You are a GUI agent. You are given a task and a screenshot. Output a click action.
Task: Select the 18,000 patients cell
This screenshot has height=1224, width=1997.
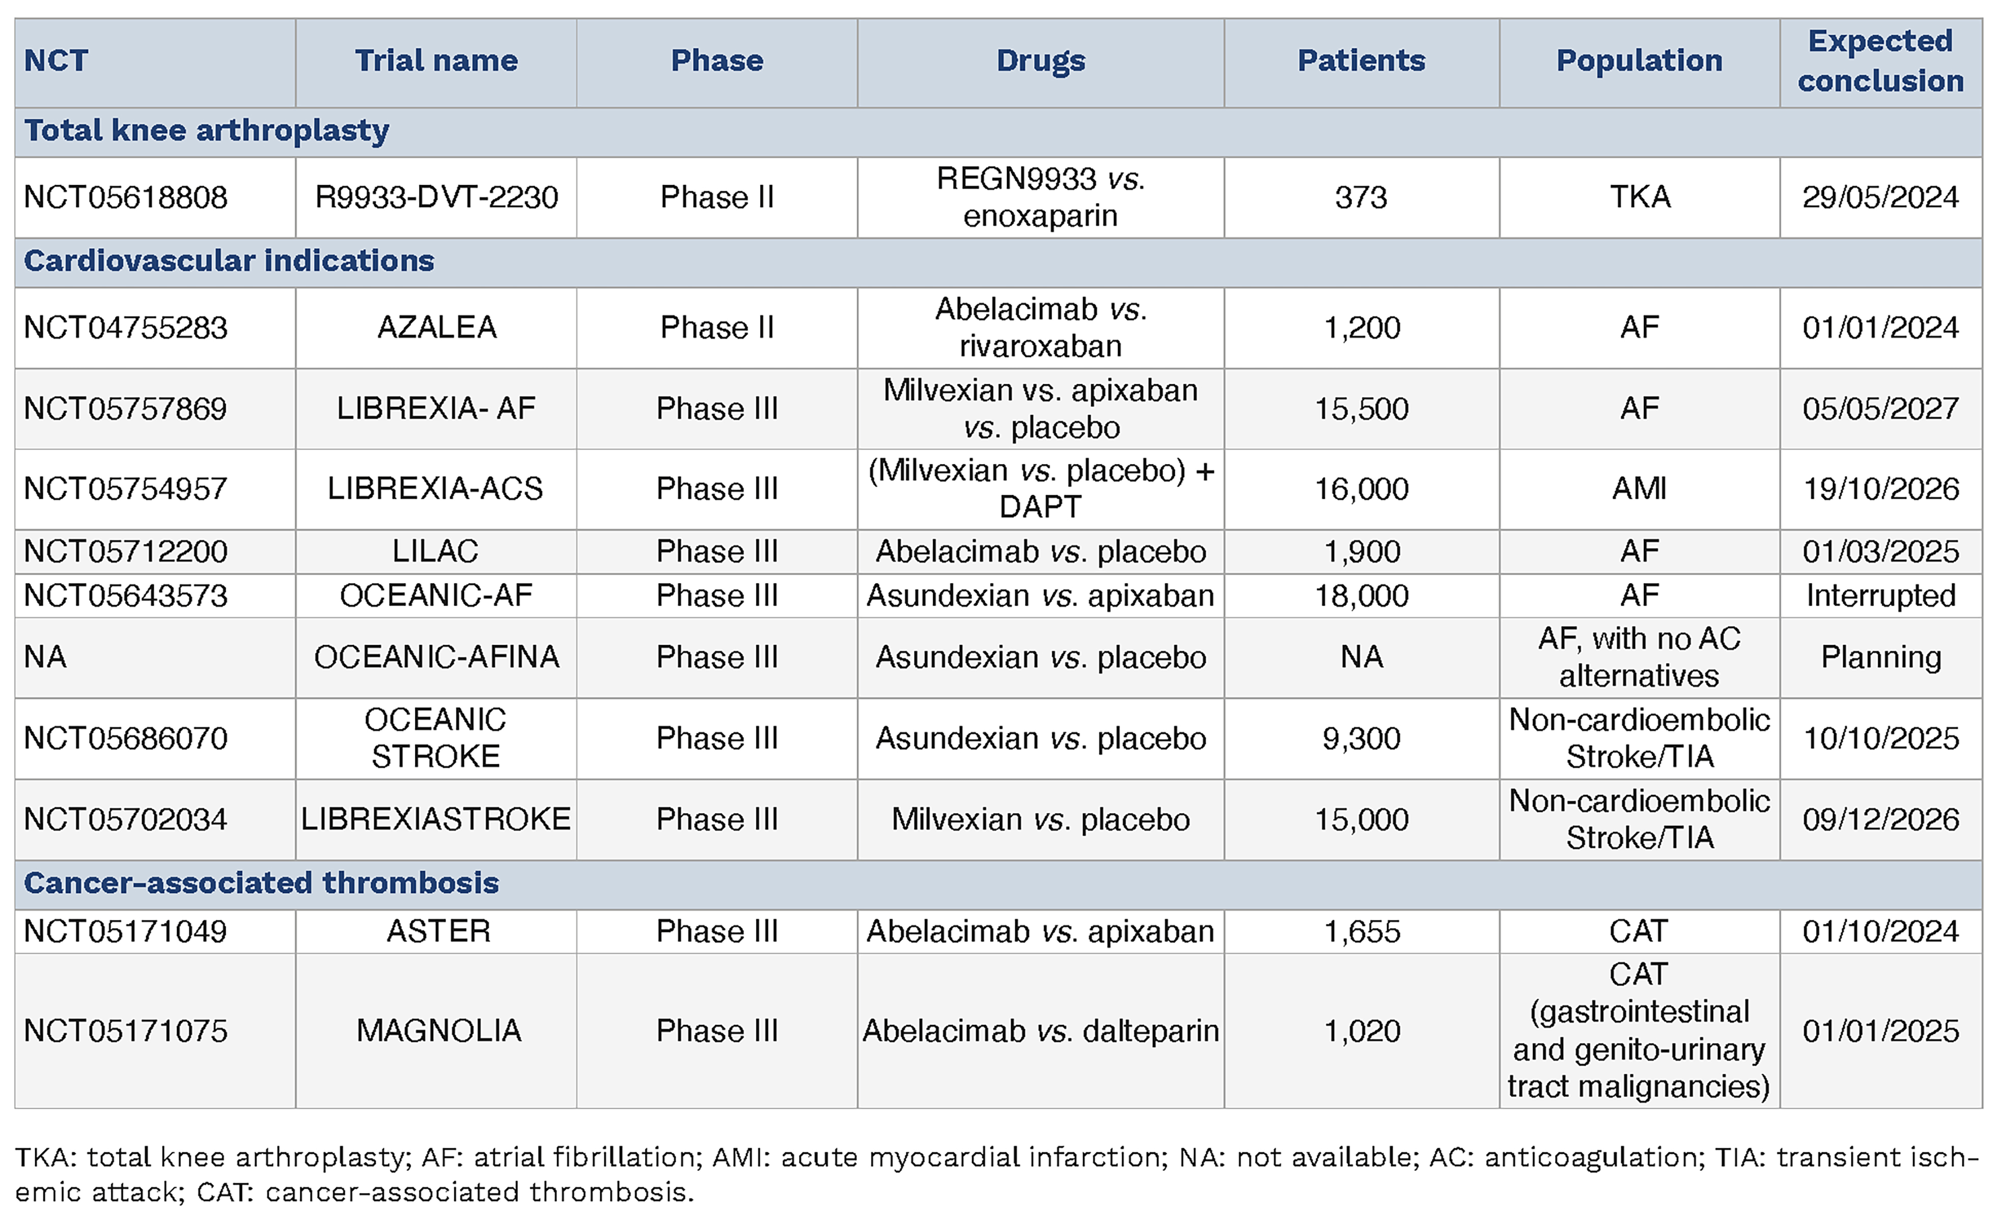click(1362, 596)
